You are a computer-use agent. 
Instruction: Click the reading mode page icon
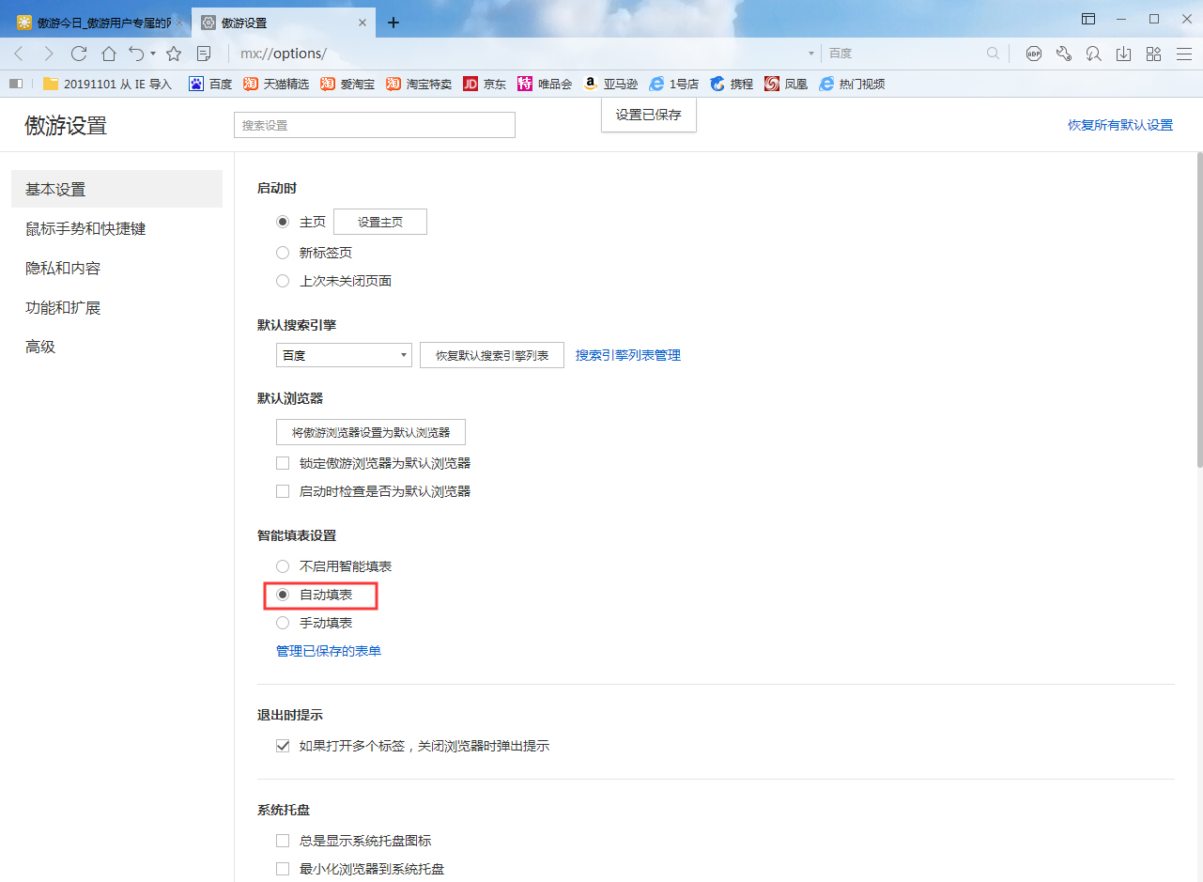[x=204, y=54]
